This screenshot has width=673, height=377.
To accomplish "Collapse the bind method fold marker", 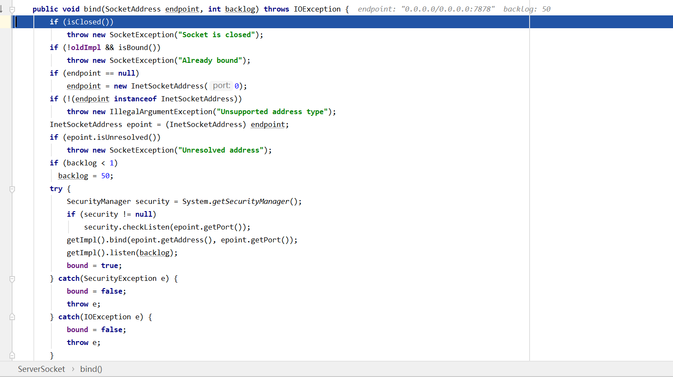I will (x=12, y=9).
